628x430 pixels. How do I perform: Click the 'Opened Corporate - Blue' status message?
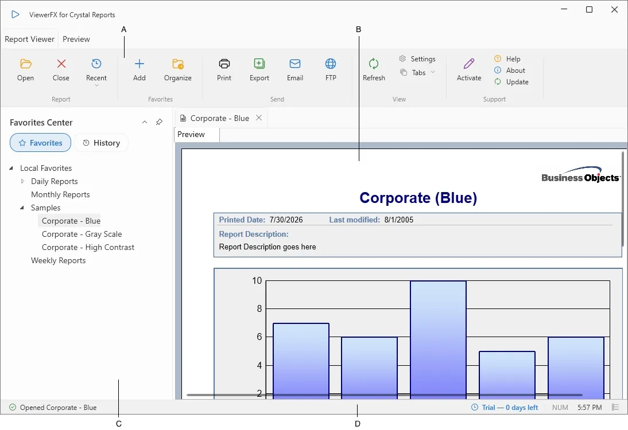(x=59, y=408)
